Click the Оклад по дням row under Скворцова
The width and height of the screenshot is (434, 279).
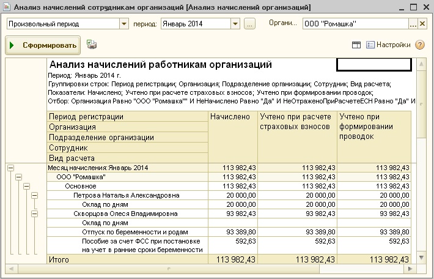click(x=229, y=223)
